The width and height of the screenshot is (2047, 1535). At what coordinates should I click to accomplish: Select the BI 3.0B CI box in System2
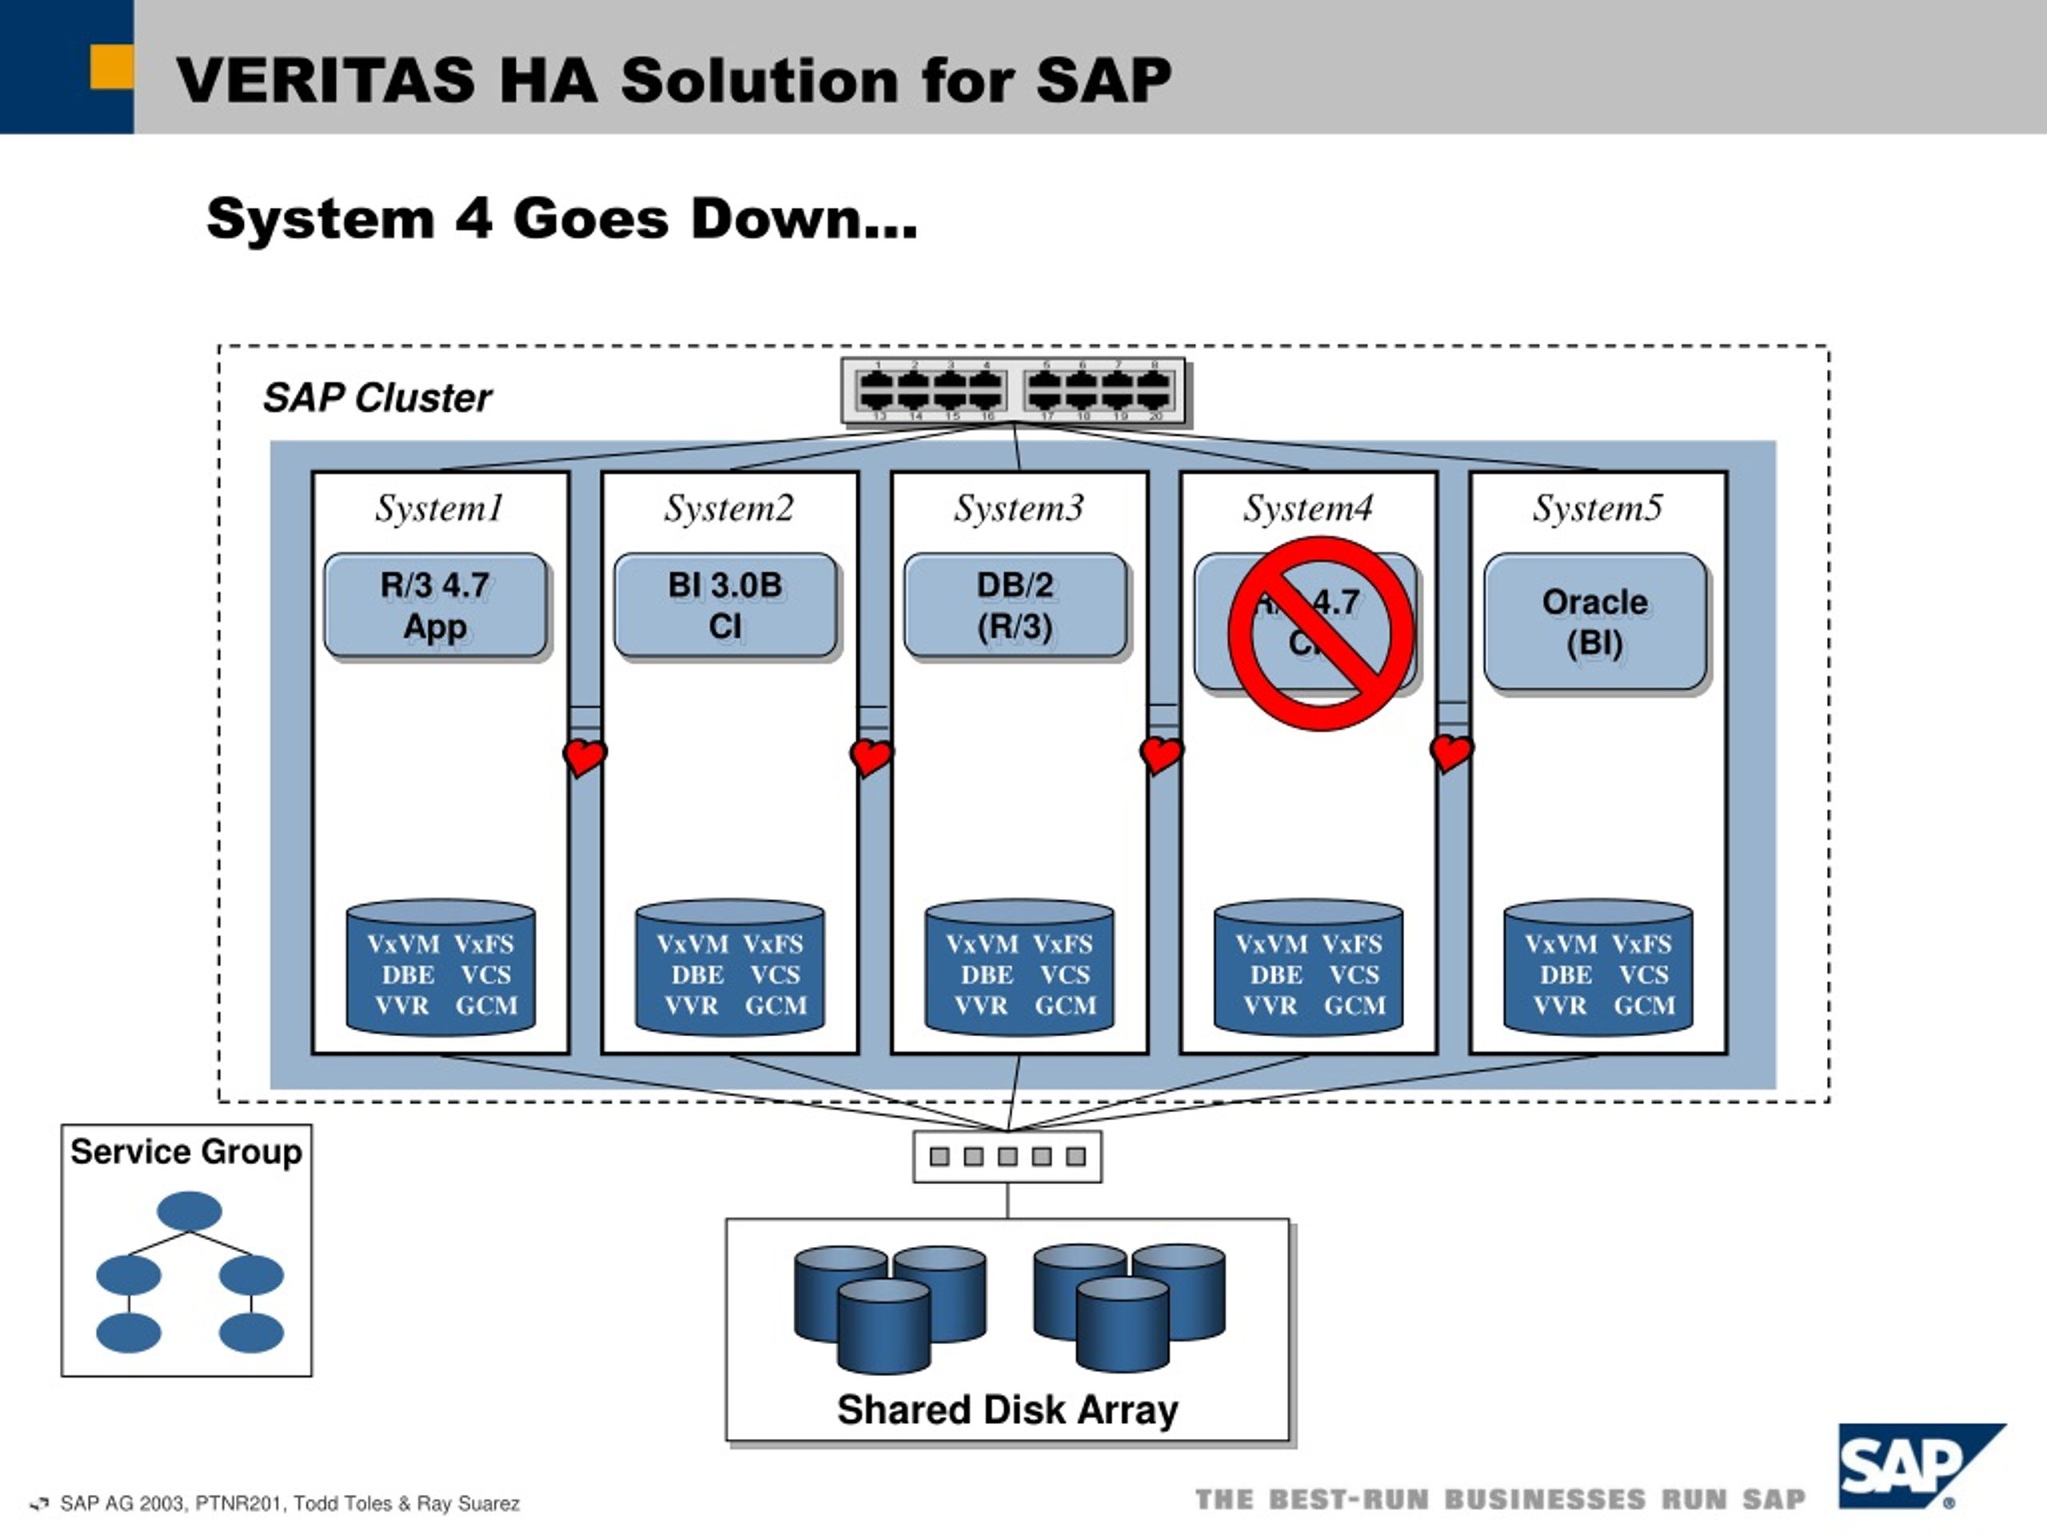(x=725, y=606)
